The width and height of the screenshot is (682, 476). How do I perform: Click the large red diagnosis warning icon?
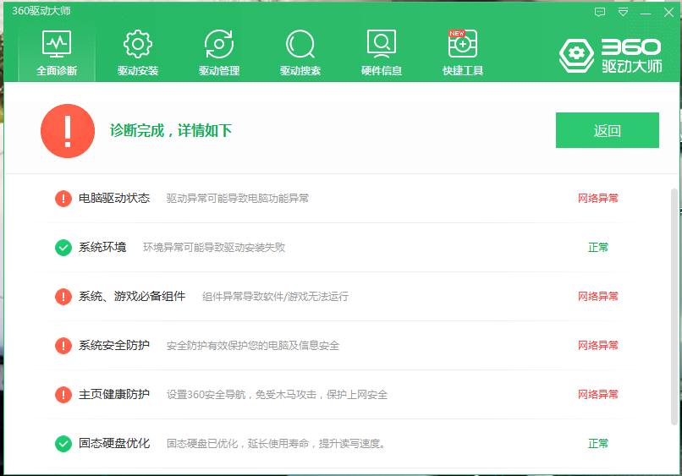click(x=68, y=131)
